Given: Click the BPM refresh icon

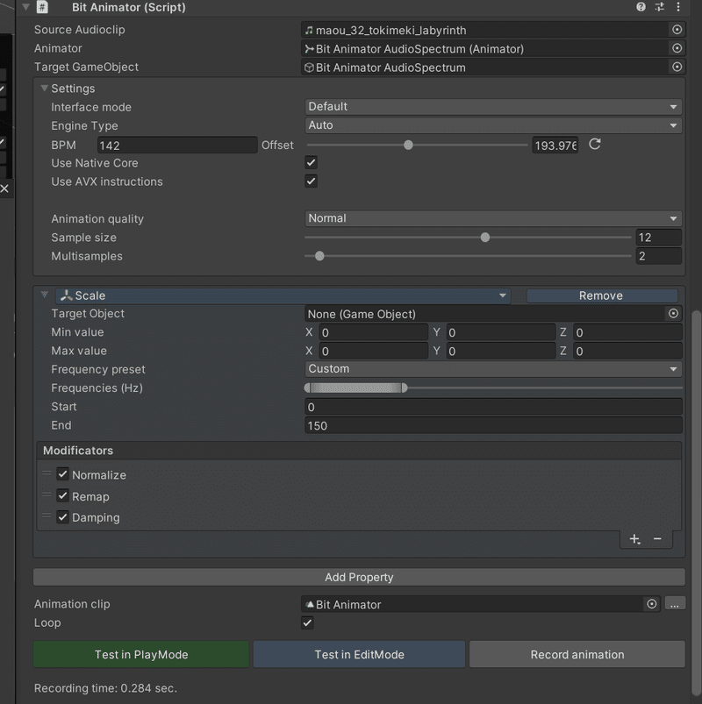Looking at the screenshot, I should (594, 145).
